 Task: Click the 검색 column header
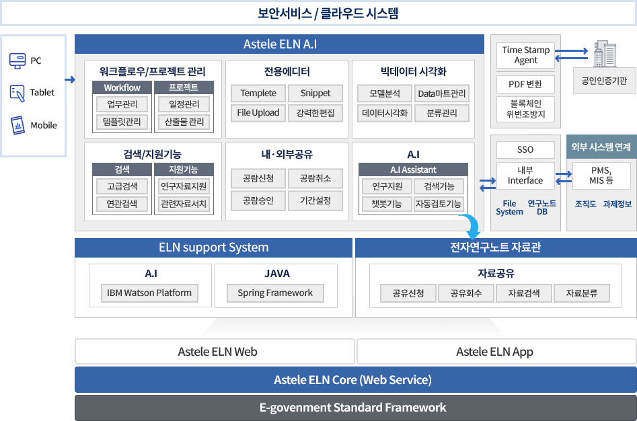(x=122, y=169)
